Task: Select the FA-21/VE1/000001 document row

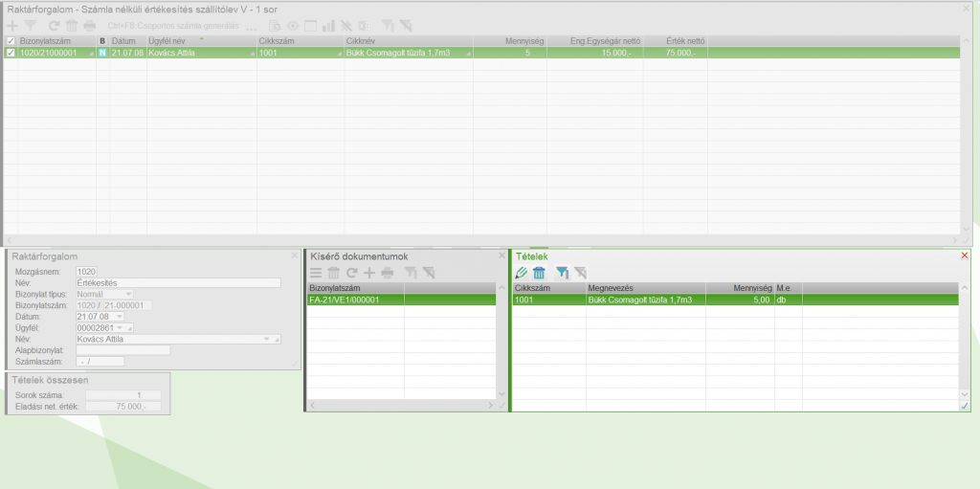Action: pos(354,300)
